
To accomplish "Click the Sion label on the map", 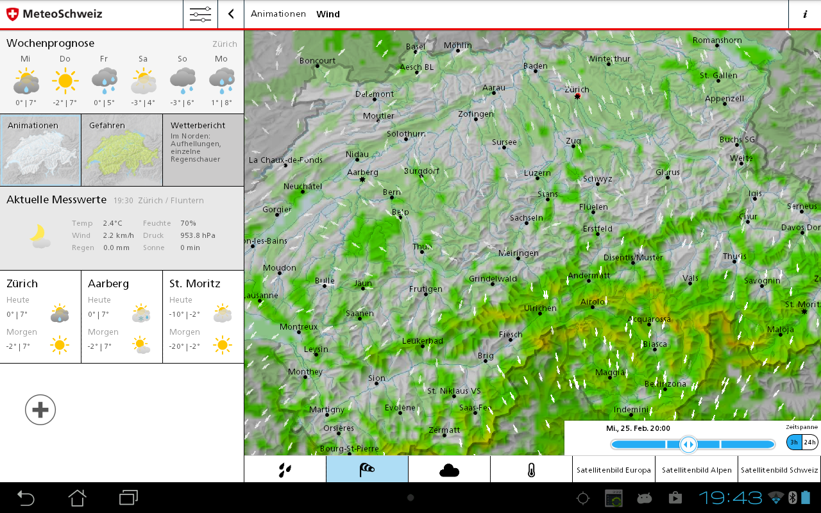I will pyautogui.click(x=377, y=378).
